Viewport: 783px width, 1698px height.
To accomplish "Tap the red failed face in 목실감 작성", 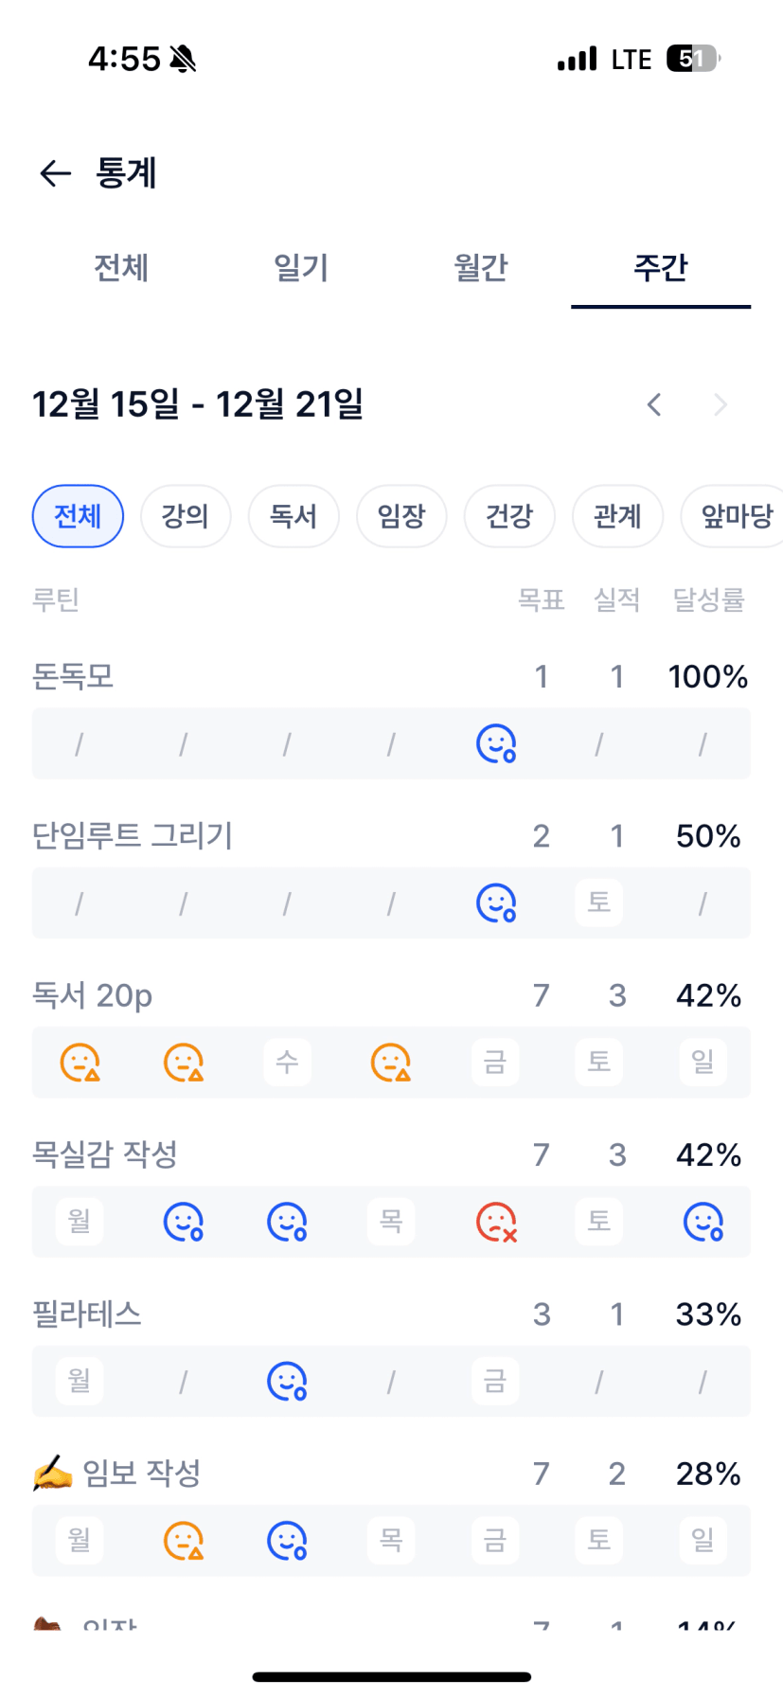I will click(495, 1222).
